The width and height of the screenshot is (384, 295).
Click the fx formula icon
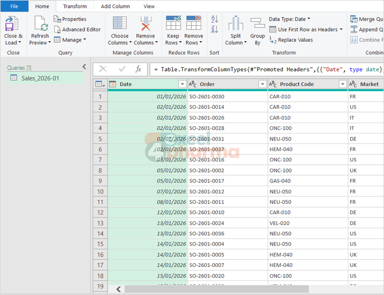click(138, 69)
